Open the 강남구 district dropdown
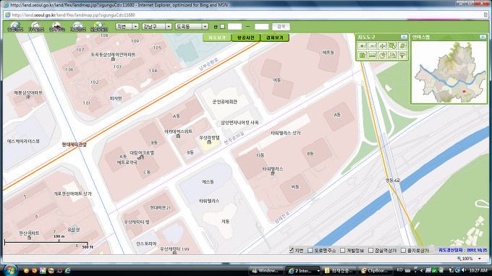This screenshot has height=276, width=492. tap(156, 27)
